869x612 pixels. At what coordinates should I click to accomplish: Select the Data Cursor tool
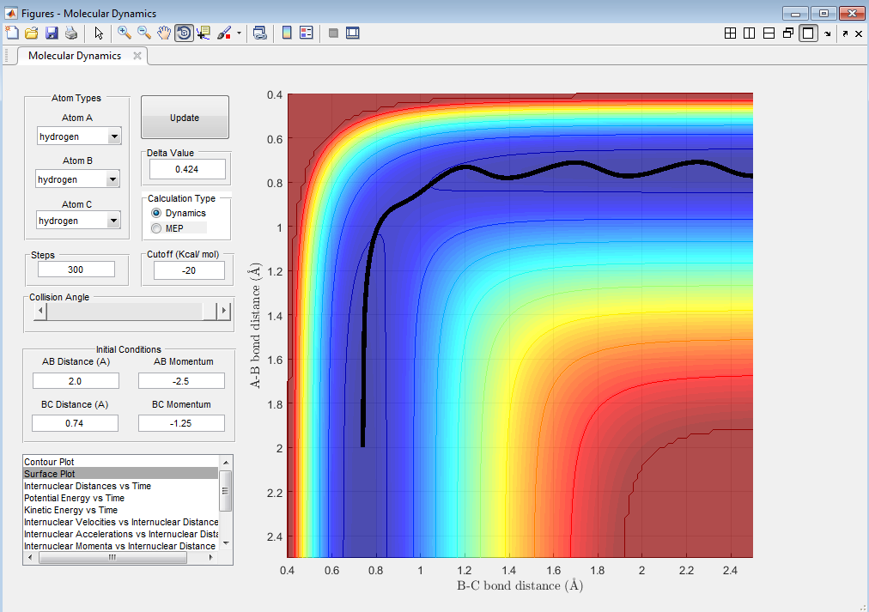click(x=204, y=33)
